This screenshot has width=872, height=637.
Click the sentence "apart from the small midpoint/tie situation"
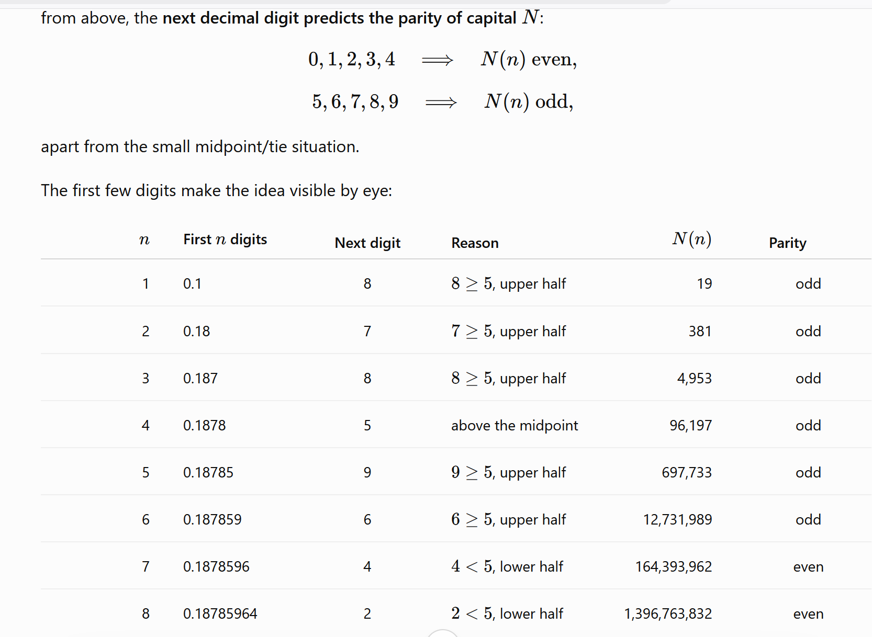coord(200,146)
